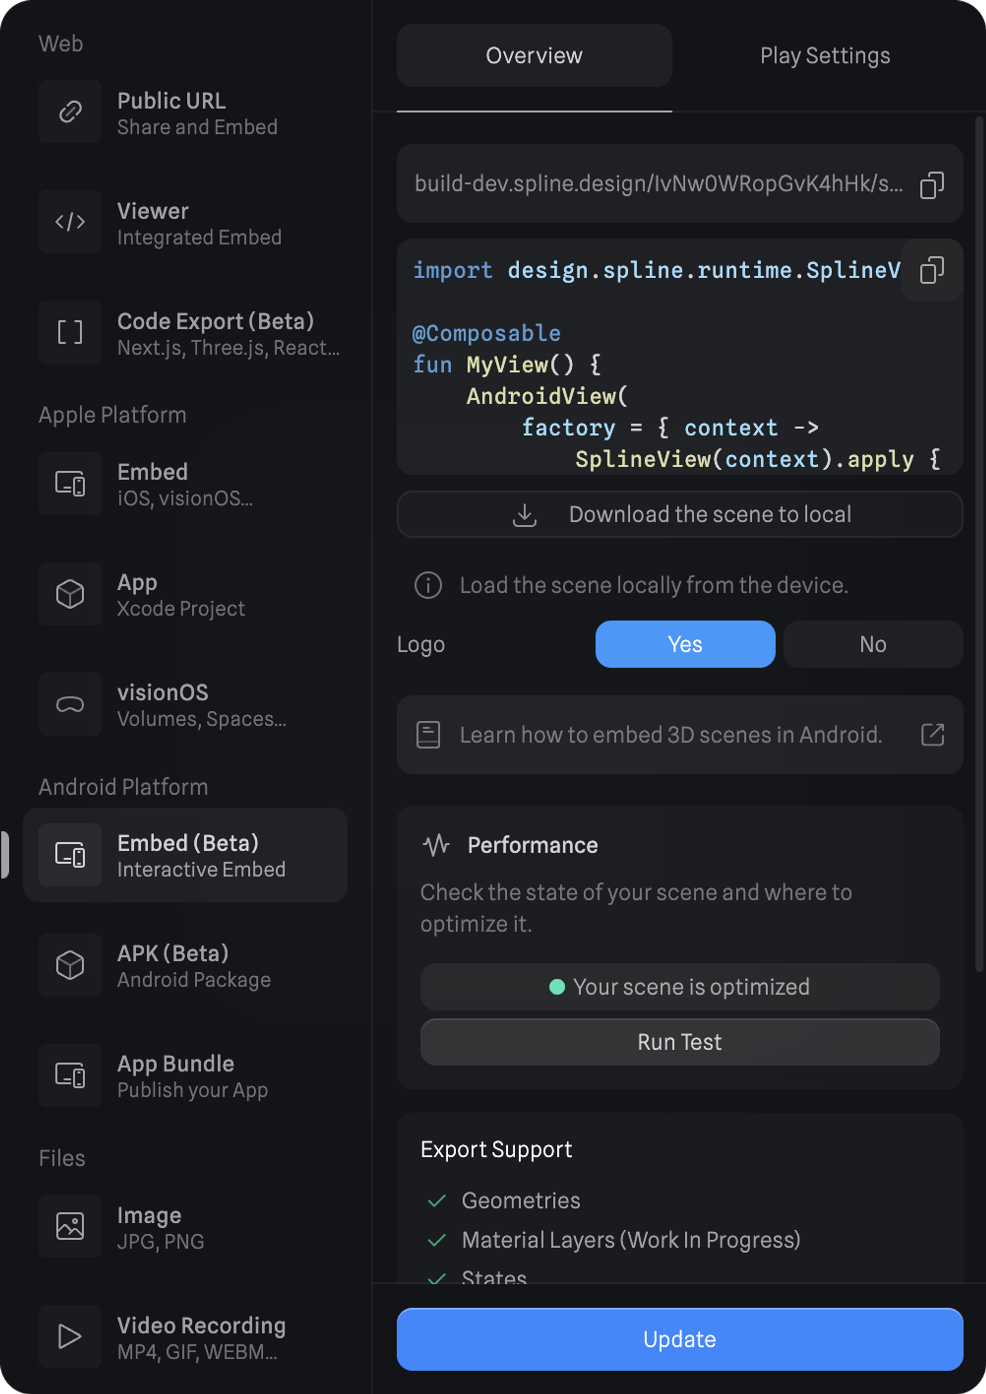Viewport: 986px width, 1394px height.
Task: Select the Image export icon
Action: [70, 1226]
